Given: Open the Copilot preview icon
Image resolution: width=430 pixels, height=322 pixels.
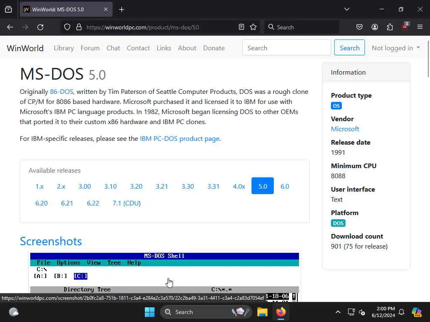Looking at the screenshot, I should (417, 312).
